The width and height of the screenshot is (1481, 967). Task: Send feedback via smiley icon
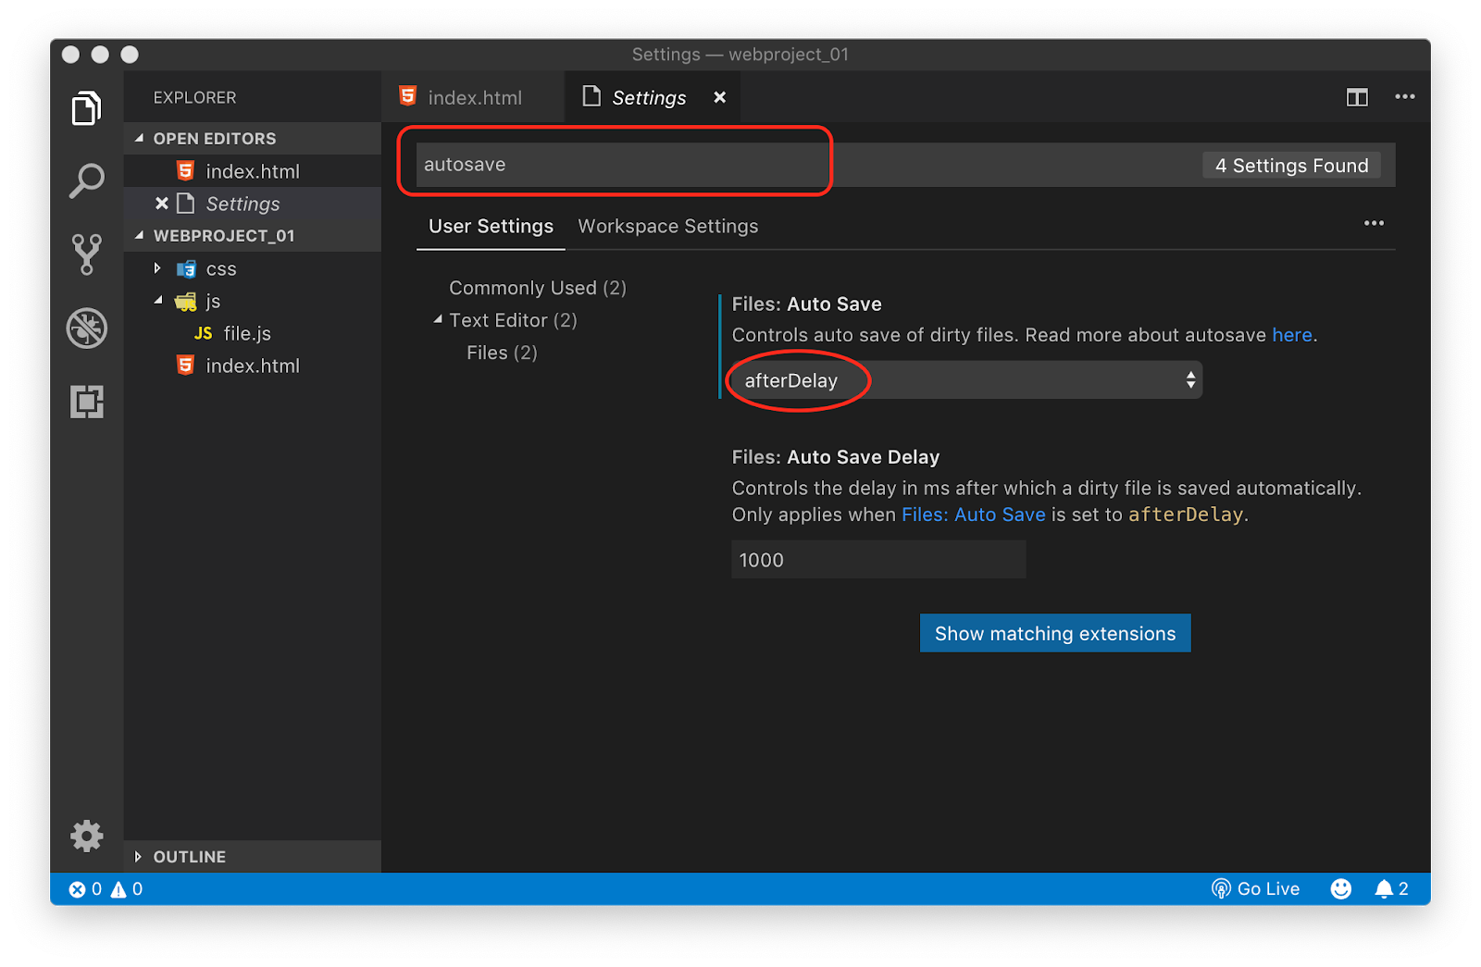coord(1340,888)
